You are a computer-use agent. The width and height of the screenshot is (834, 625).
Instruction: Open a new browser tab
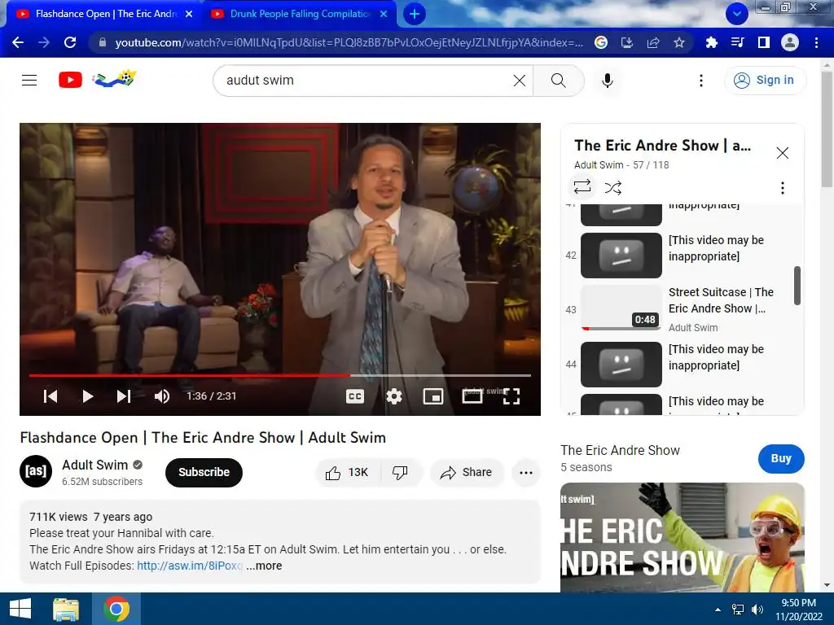tap(415, 14)
